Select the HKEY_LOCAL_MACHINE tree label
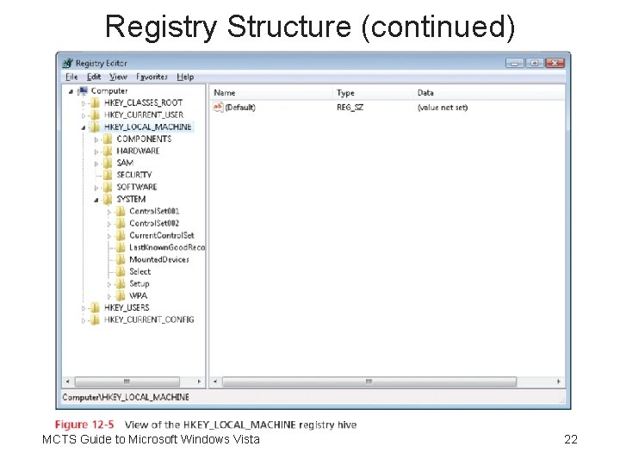This screenshot has height=465, width=620. [x=148, y=127]
